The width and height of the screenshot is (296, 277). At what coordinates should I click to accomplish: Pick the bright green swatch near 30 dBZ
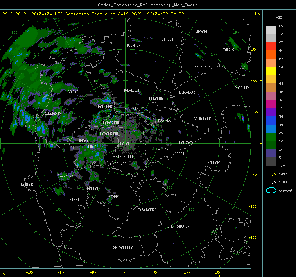click(271, 137)
